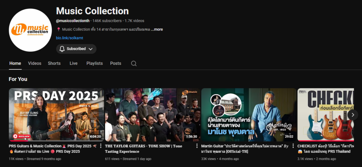Switch to the Videos tab

tap(35, 63)
